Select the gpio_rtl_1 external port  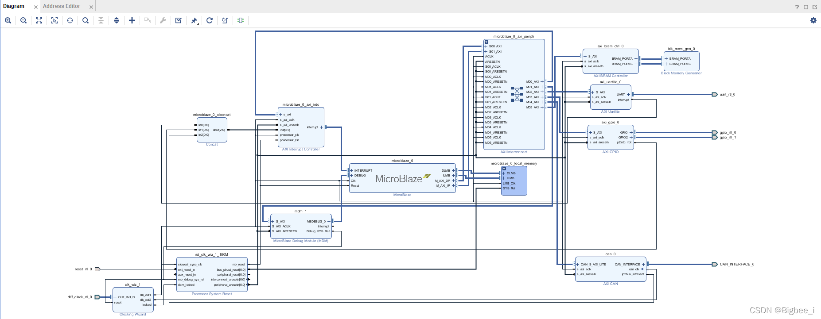(x=715, y=137)
